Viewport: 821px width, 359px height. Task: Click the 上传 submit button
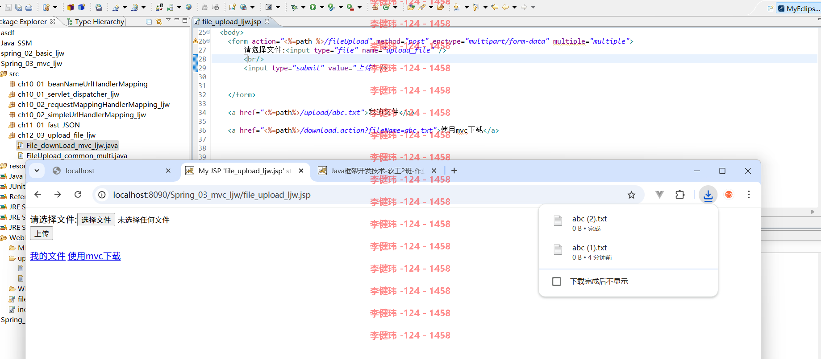(42, 233)
